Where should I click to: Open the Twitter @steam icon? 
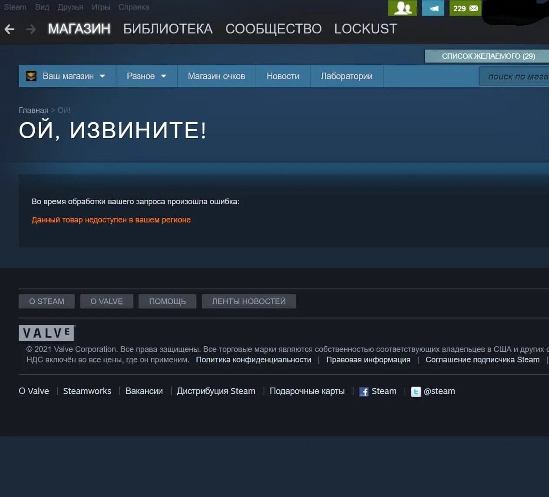point(416,392)
